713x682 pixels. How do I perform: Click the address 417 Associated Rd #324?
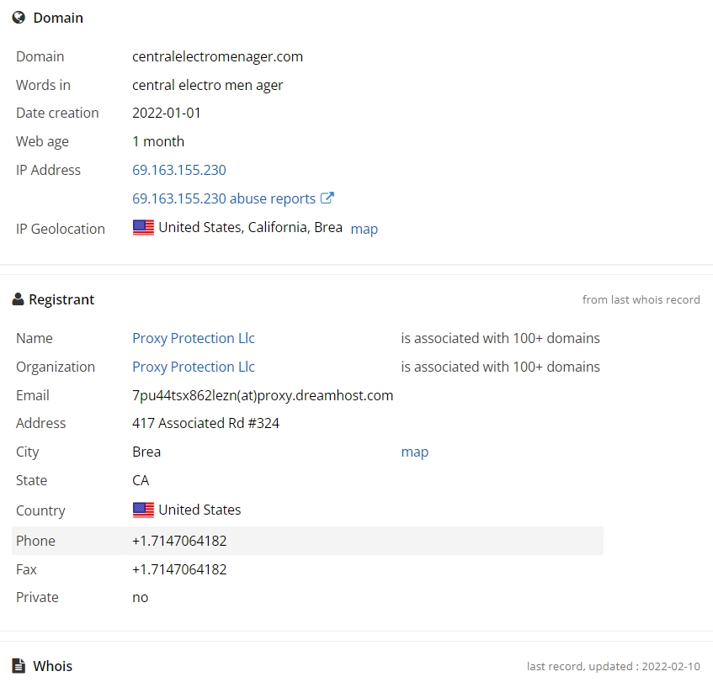pyautogui.click(x=205, y=423)
